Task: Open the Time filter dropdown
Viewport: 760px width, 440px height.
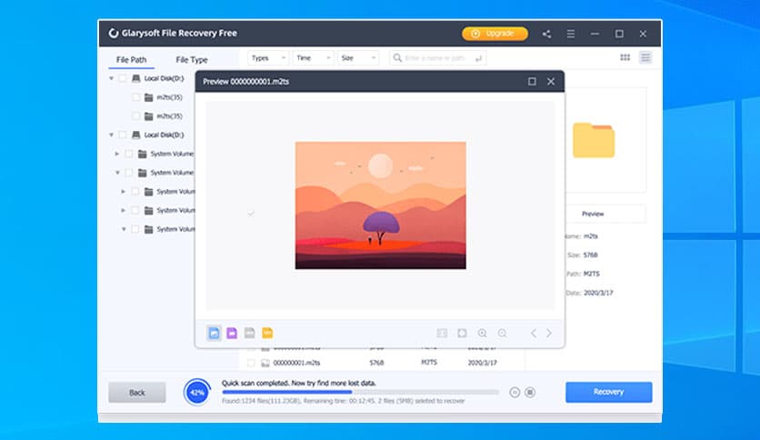Action: click(313, 58)
